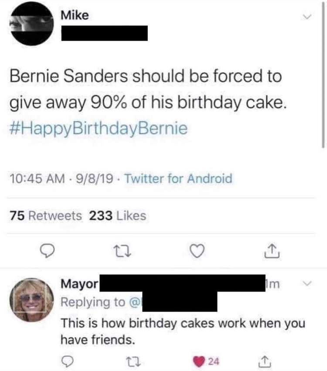Share Mayor's reply tweet

[265, 361]
